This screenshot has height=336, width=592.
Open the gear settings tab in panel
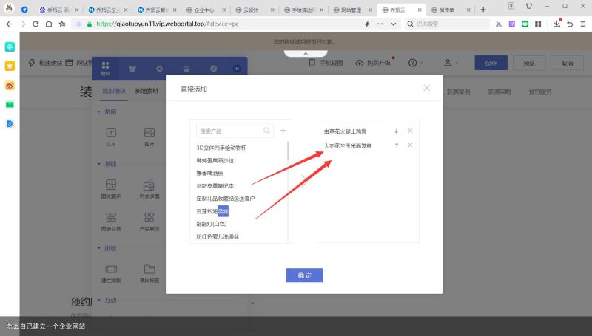159,69
